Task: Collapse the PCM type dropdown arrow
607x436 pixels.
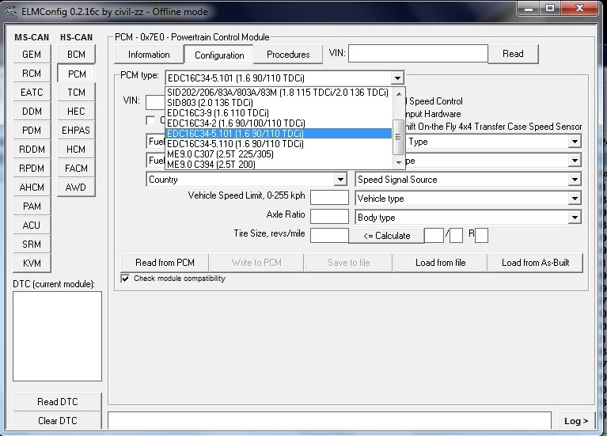Action: 397,78
